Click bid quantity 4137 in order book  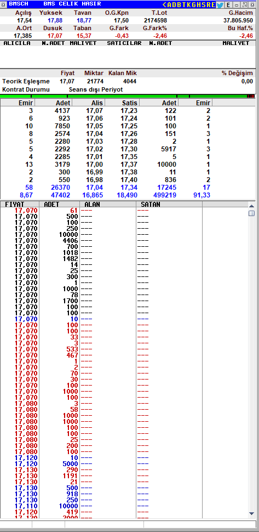pos(62,111)
